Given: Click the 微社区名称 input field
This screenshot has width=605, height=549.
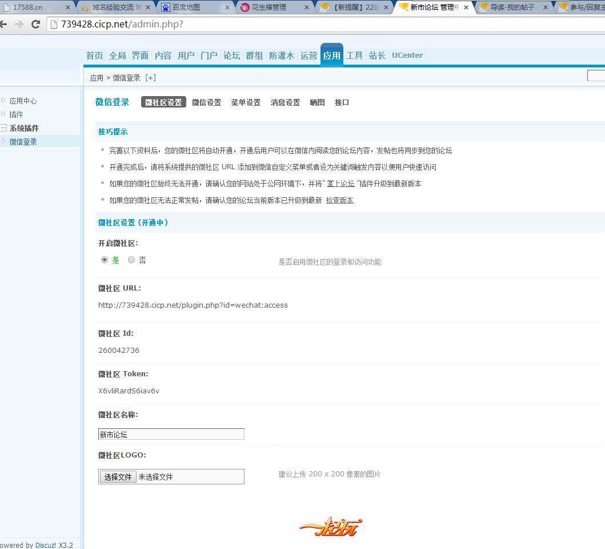Looking at the screenshot, I should click(171, 434).
